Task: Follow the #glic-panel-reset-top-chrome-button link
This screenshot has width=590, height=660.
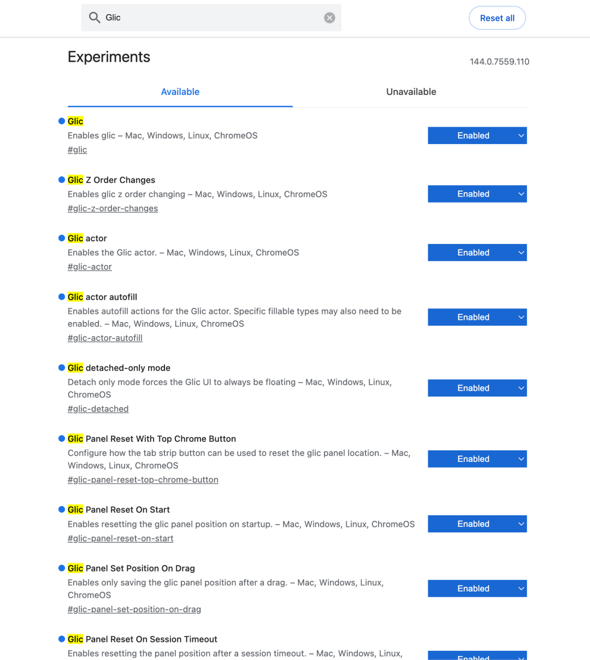Action: (143, 479)
